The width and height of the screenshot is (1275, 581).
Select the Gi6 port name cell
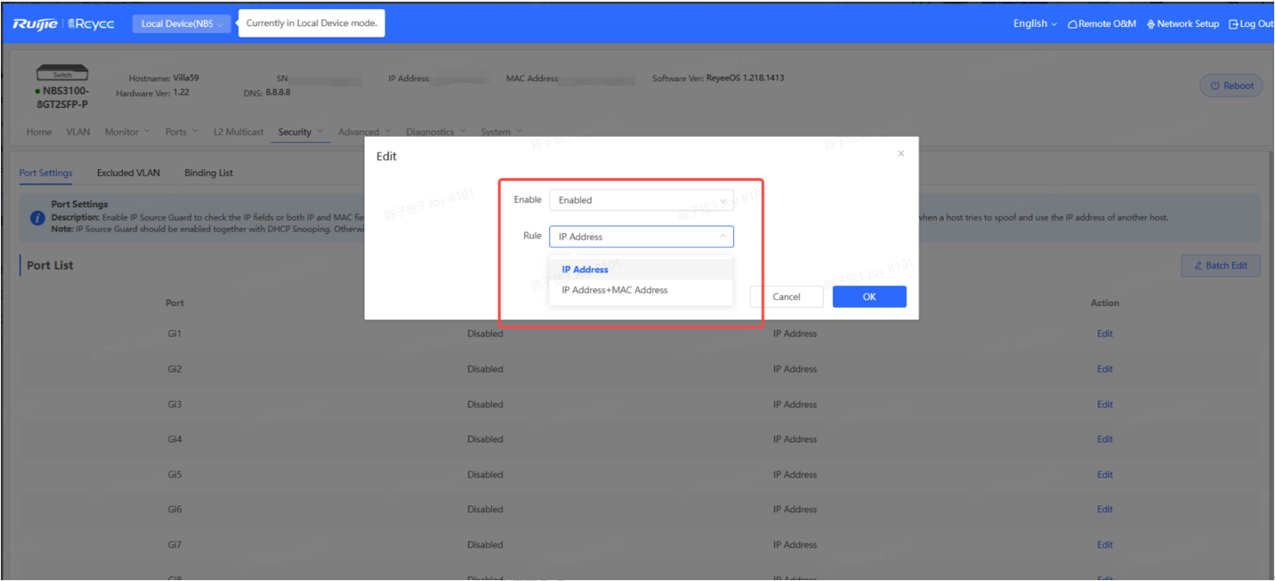(174, 509)
